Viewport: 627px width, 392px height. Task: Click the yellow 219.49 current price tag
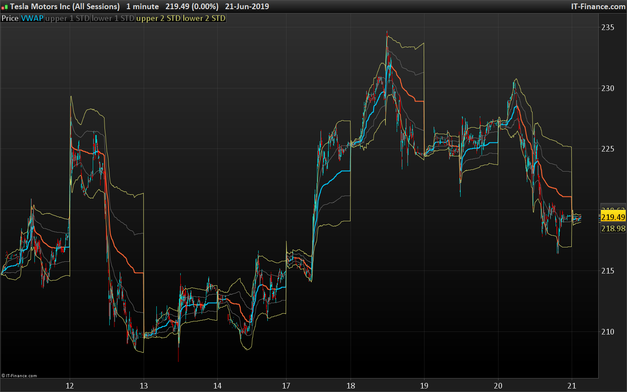613,217
